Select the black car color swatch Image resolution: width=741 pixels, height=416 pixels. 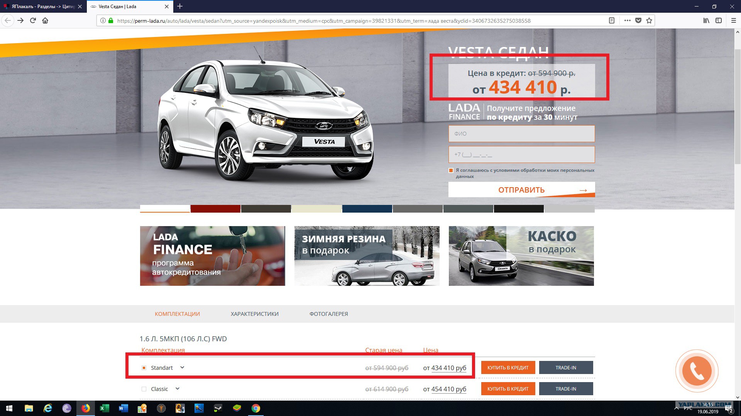coord(519,209)
